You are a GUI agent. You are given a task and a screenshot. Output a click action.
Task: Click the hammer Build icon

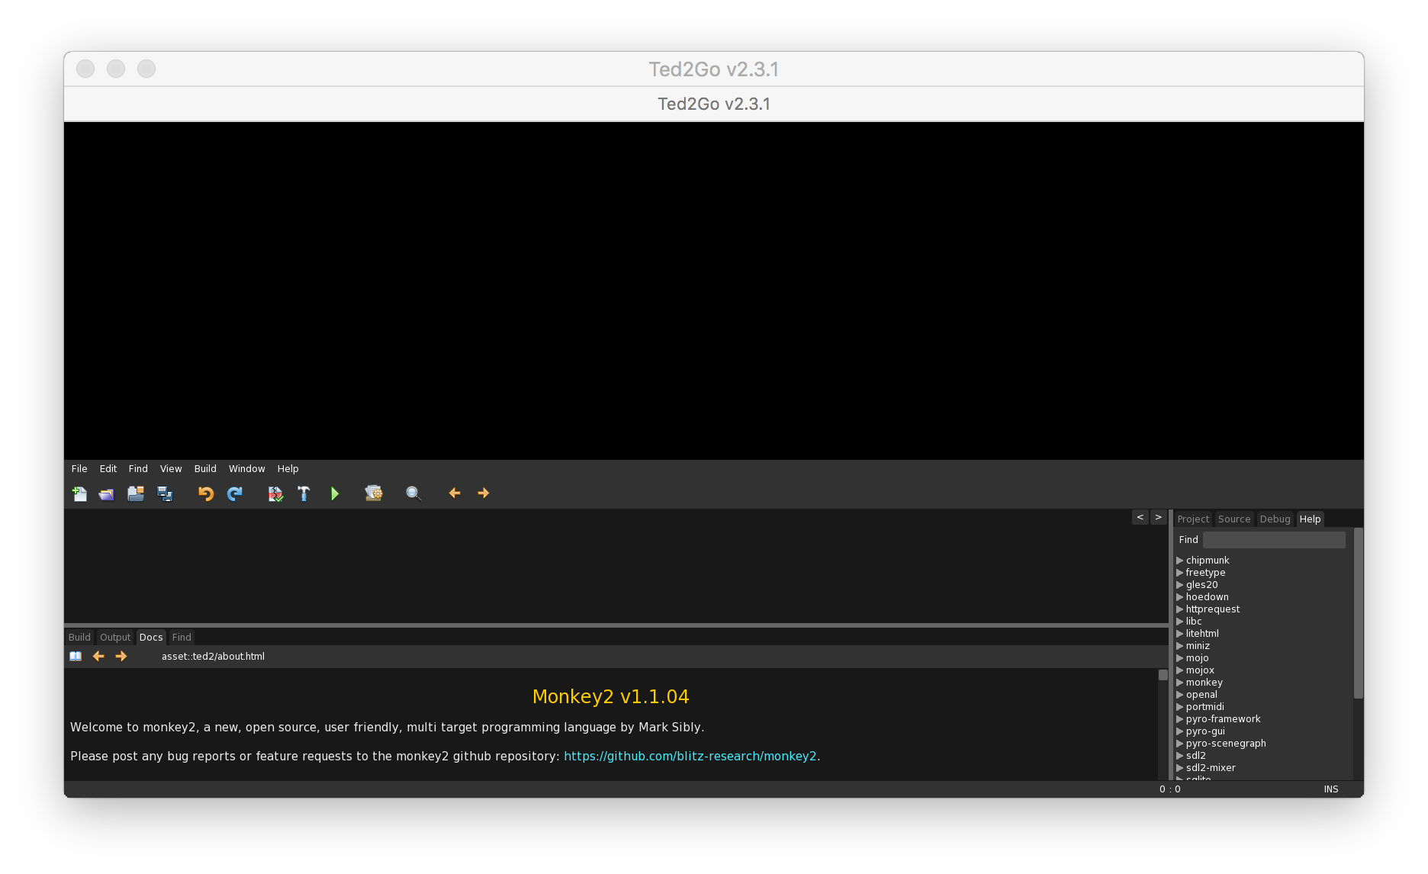click(x=304, y=493)
